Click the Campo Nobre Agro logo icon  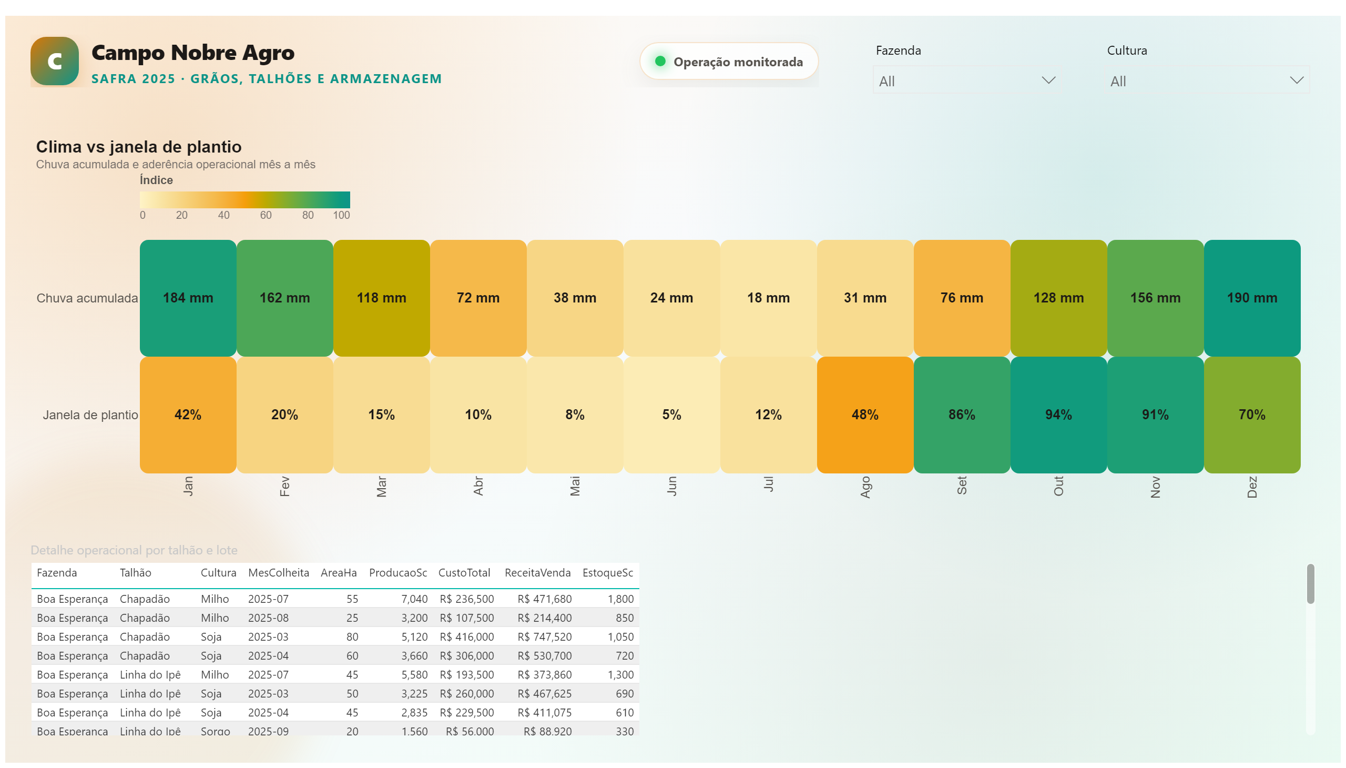coord(55,61)
